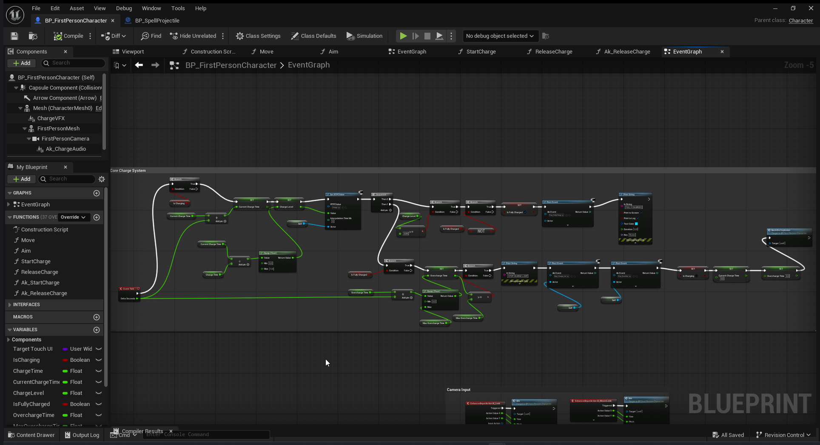Close the active EventGraph tab
Image resolution: width=820 pixels, height=445 pixels.
(x=722, y=51)
